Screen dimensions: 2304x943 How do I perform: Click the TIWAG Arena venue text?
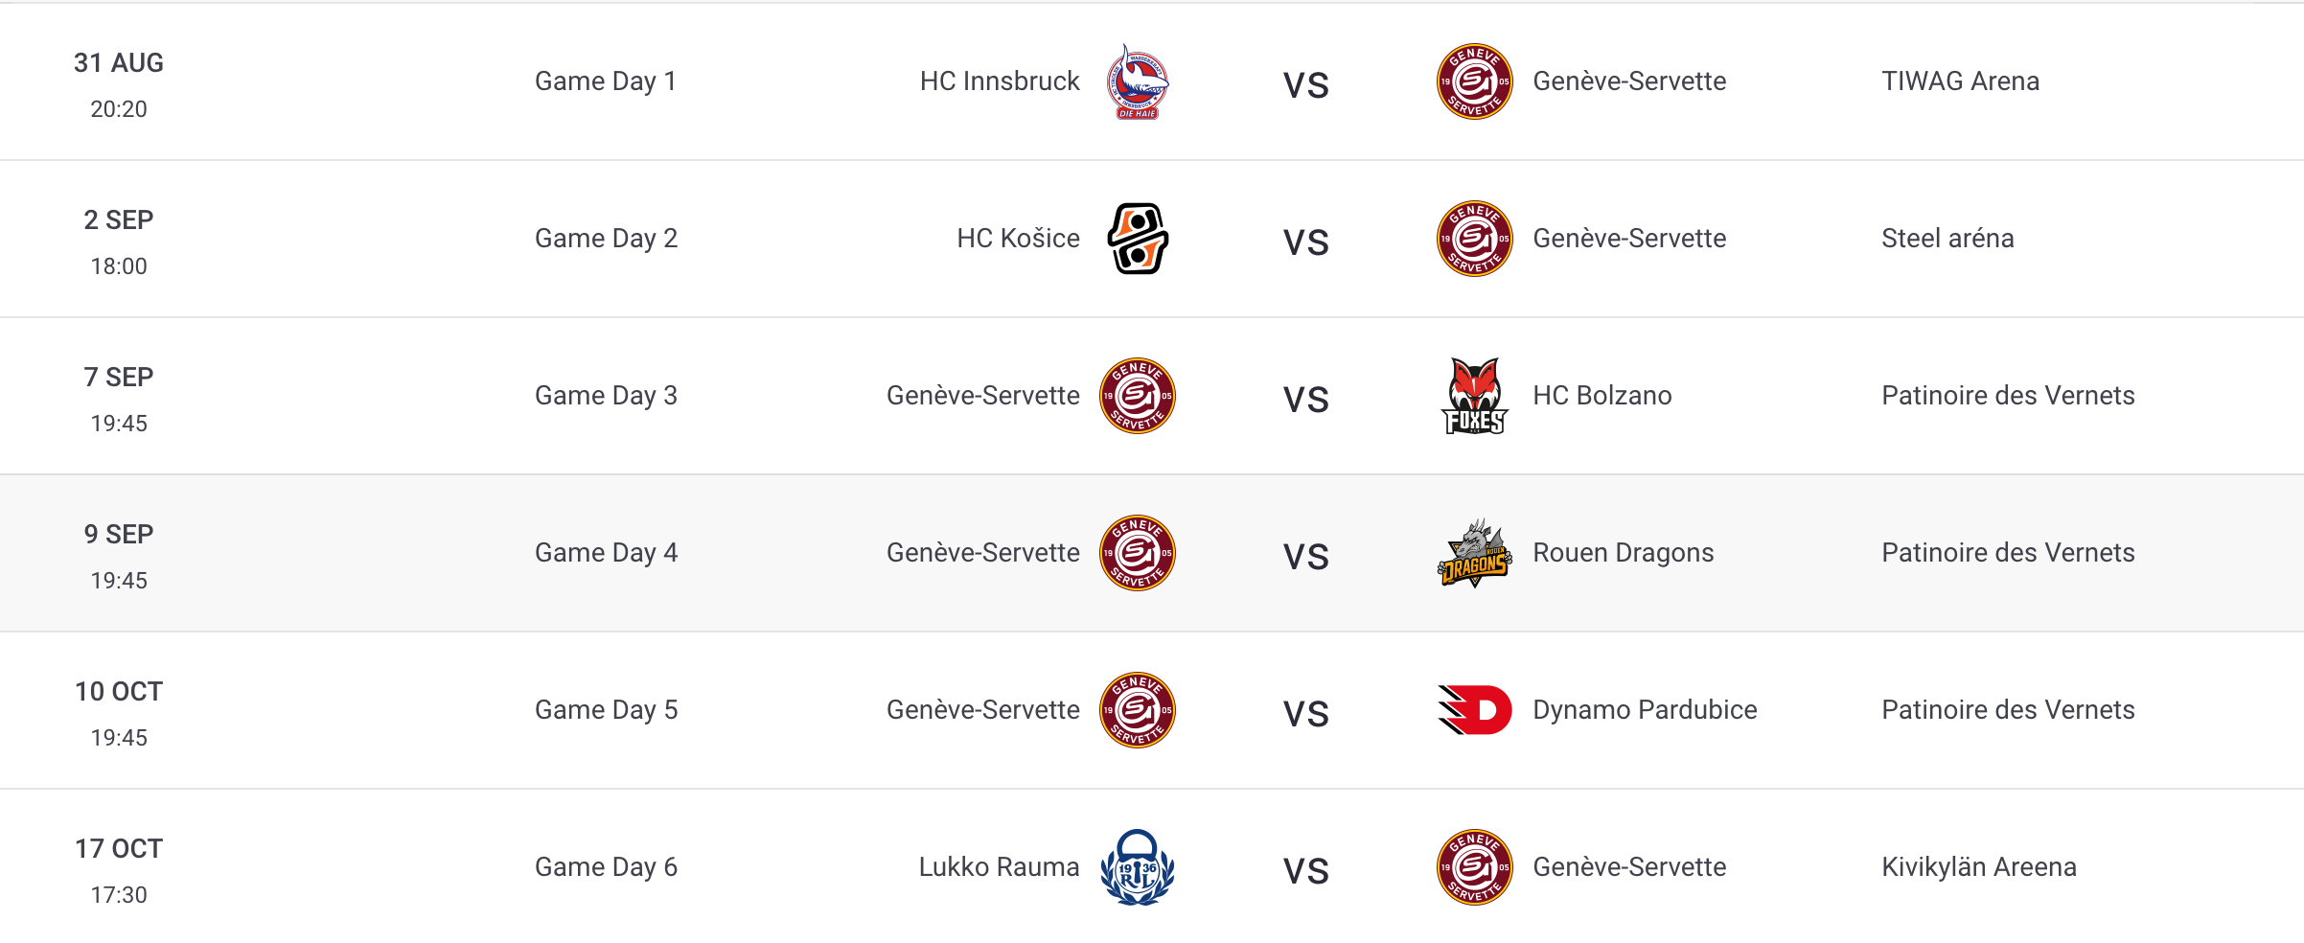[1960, 81]
